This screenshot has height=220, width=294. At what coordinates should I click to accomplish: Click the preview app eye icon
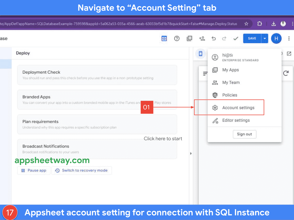(x=164, y=39)
